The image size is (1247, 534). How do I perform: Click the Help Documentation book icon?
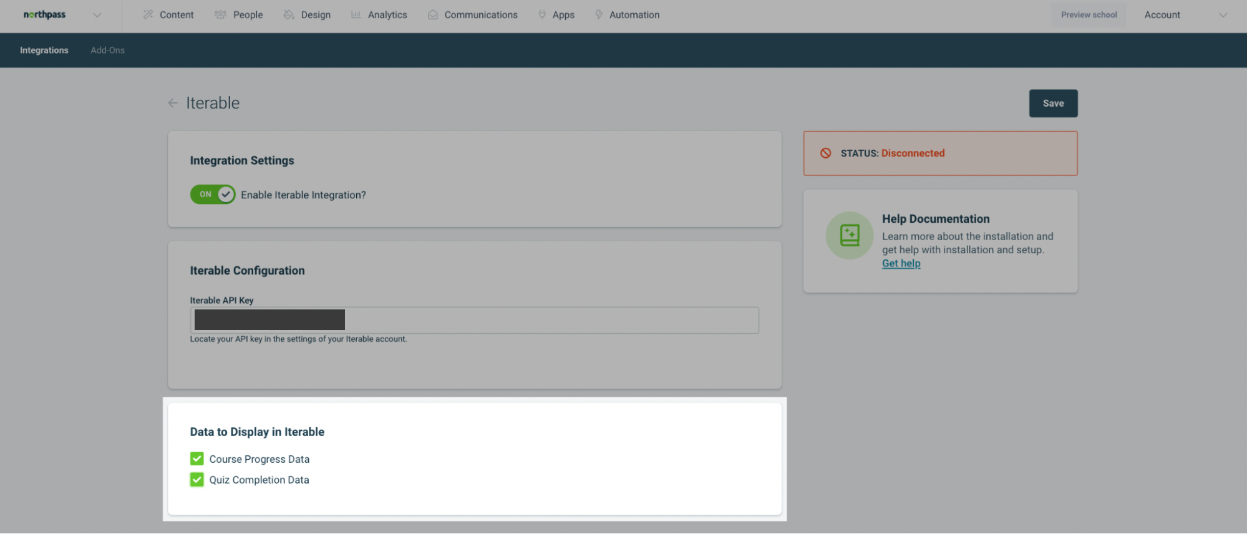pyautogui.click(x=850, y=235)
